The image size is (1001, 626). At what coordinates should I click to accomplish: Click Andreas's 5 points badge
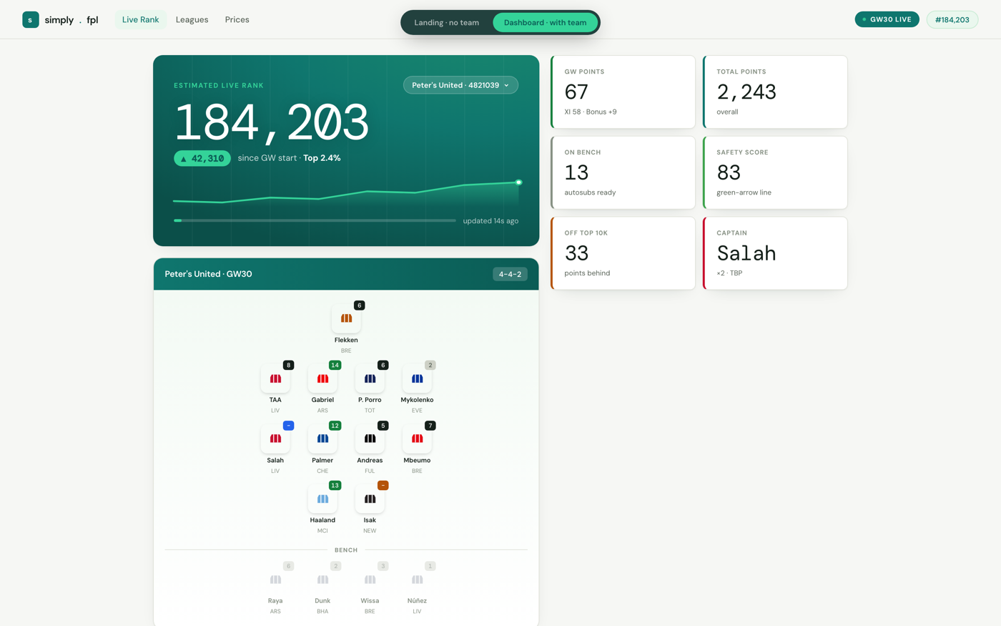click(x=383, y=426)
